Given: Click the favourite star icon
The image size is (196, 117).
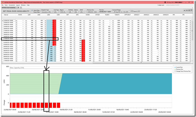Looking at the screenshot, I should coord(185,10).
